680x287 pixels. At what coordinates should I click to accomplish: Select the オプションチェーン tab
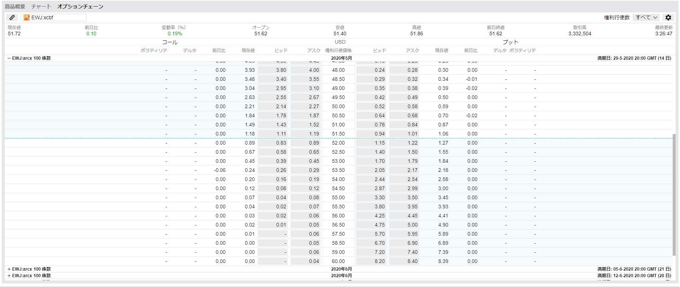click(x=80, y=7)
